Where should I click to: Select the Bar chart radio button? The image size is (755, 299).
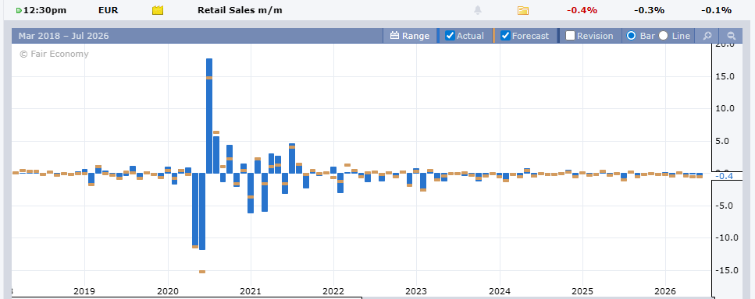(632, 36)
